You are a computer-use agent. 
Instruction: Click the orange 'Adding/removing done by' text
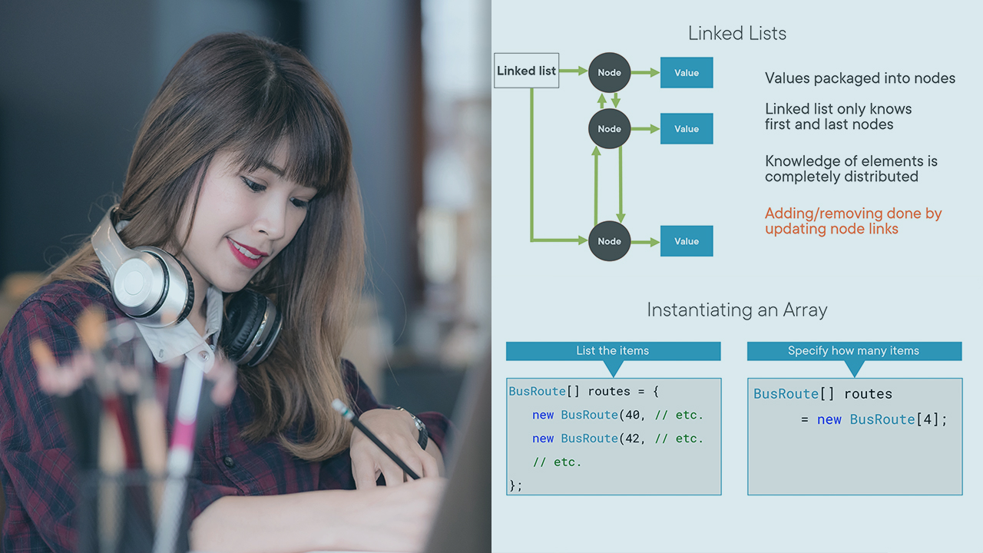point(852,214)
